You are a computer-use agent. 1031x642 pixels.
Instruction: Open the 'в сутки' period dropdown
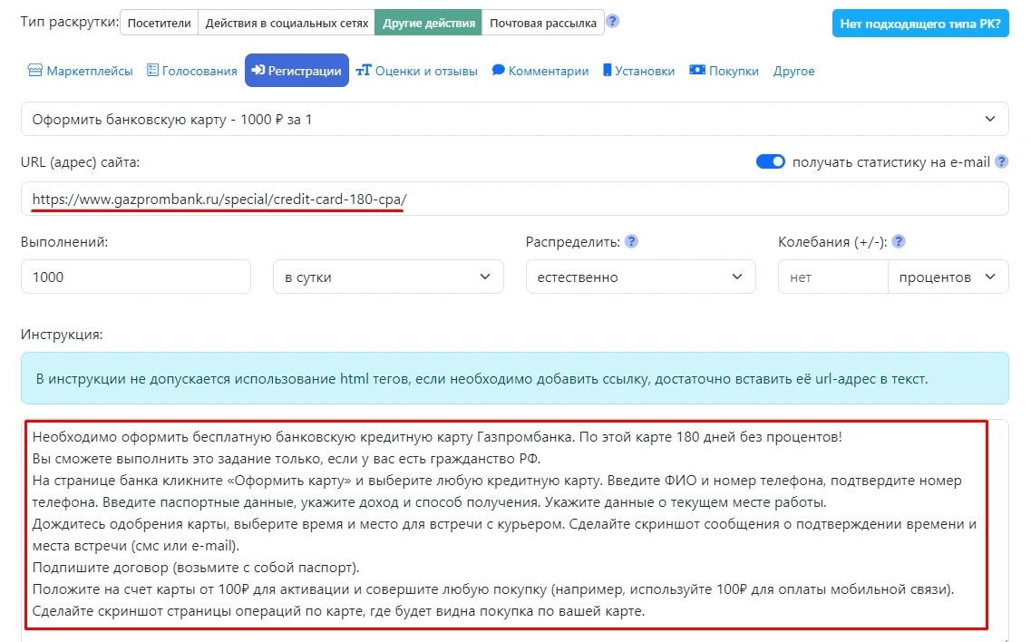(x=388, y=277)
